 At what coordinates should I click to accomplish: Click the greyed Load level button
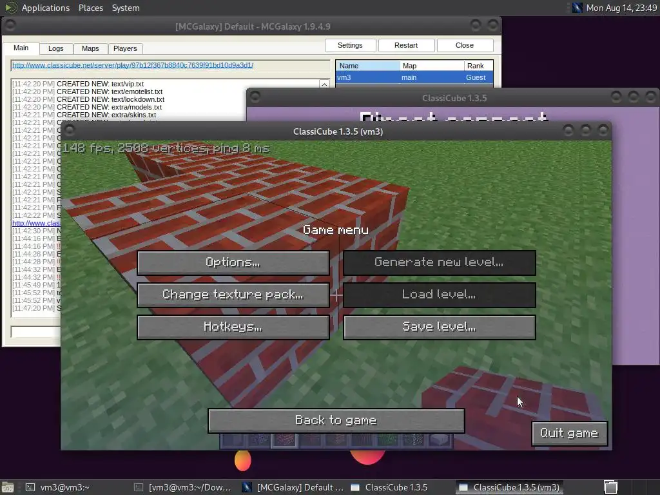[440, 295]
